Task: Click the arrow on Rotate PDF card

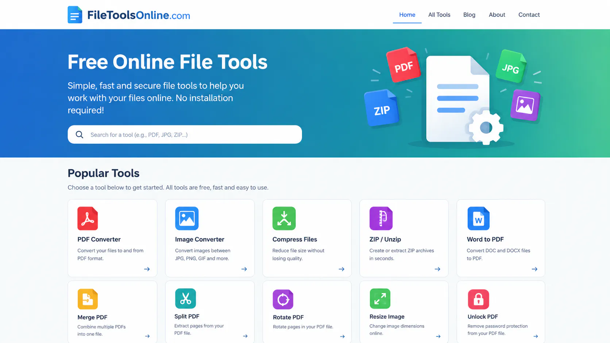Action: point(342,336)
